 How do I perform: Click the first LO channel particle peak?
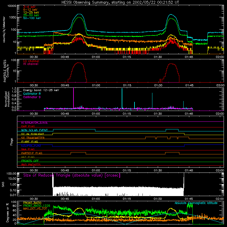pos(78,63)
